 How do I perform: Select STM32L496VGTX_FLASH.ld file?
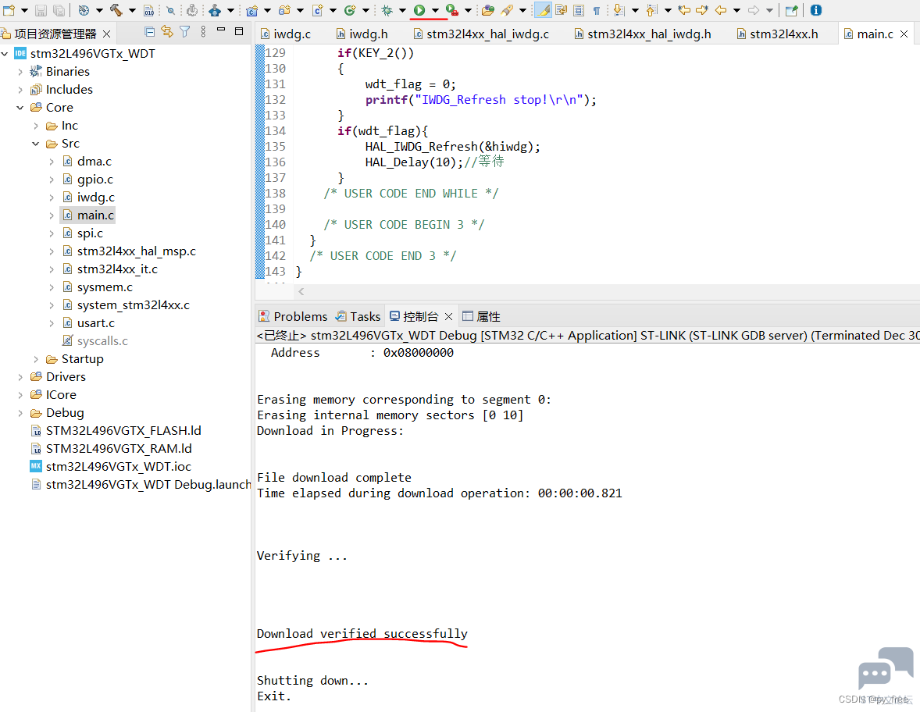click(x=116, y=431)
